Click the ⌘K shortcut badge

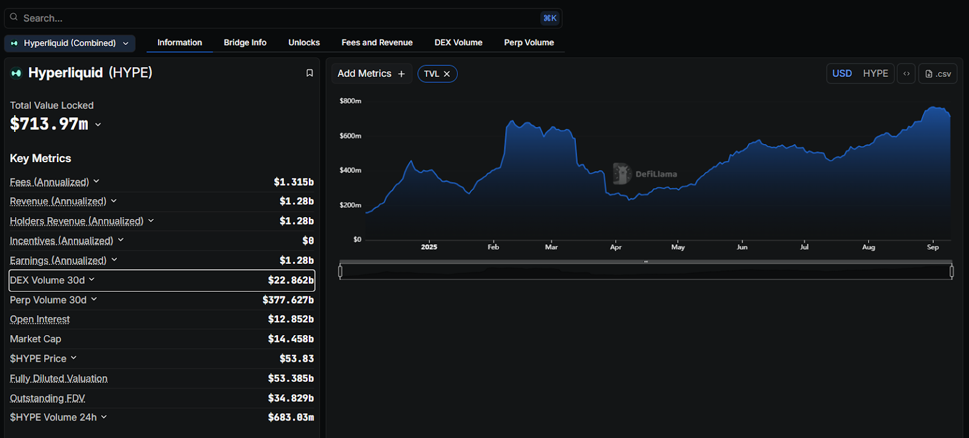549,18
